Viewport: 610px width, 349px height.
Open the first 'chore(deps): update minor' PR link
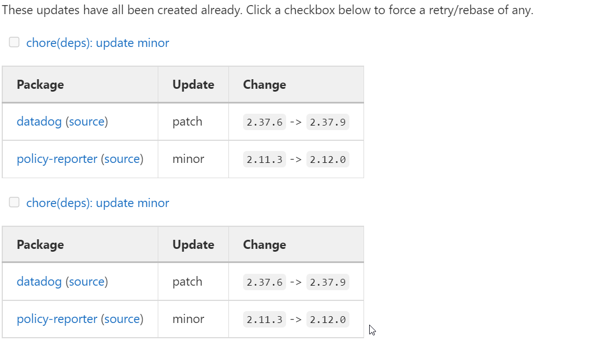[97, 42]
